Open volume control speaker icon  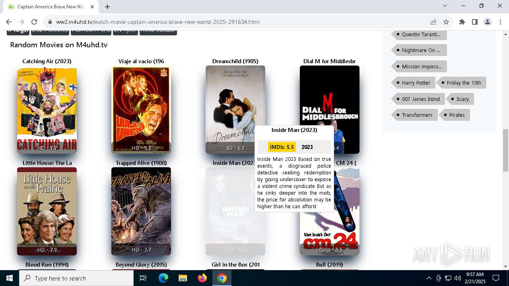[x=458, y=278]
